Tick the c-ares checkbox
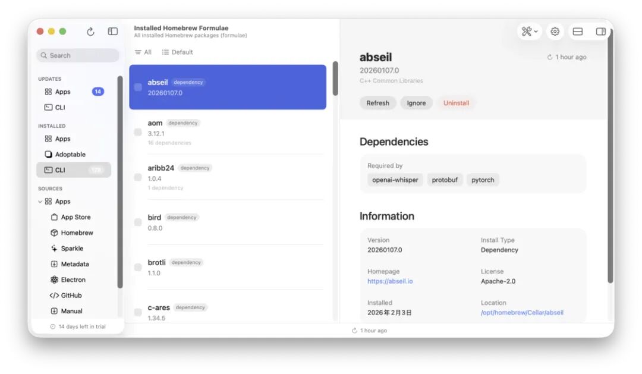Viewport: 642px width, 374px height. (138, 313)
